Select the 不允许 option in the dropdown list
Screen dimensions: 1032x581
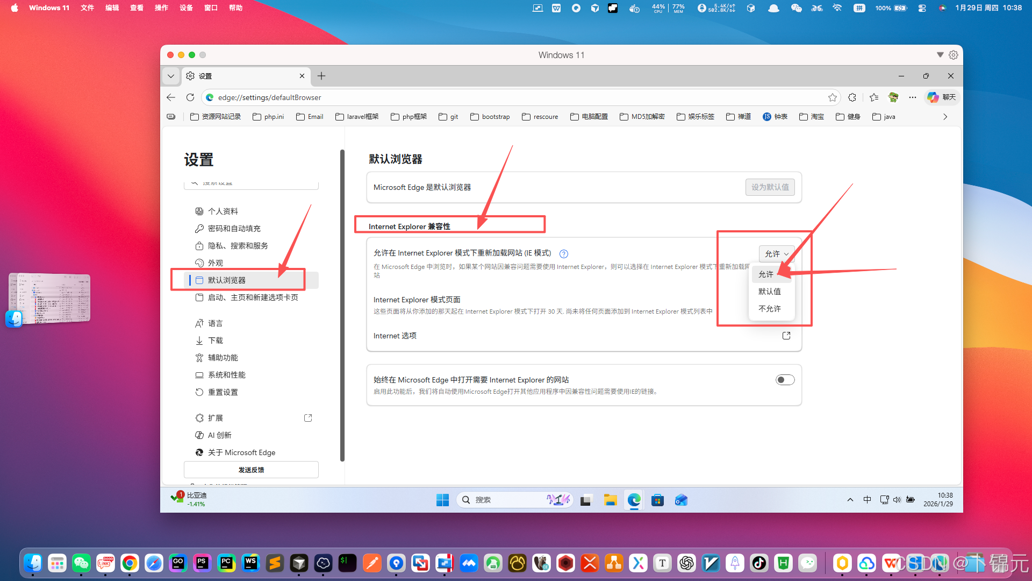tap(769, 309)
